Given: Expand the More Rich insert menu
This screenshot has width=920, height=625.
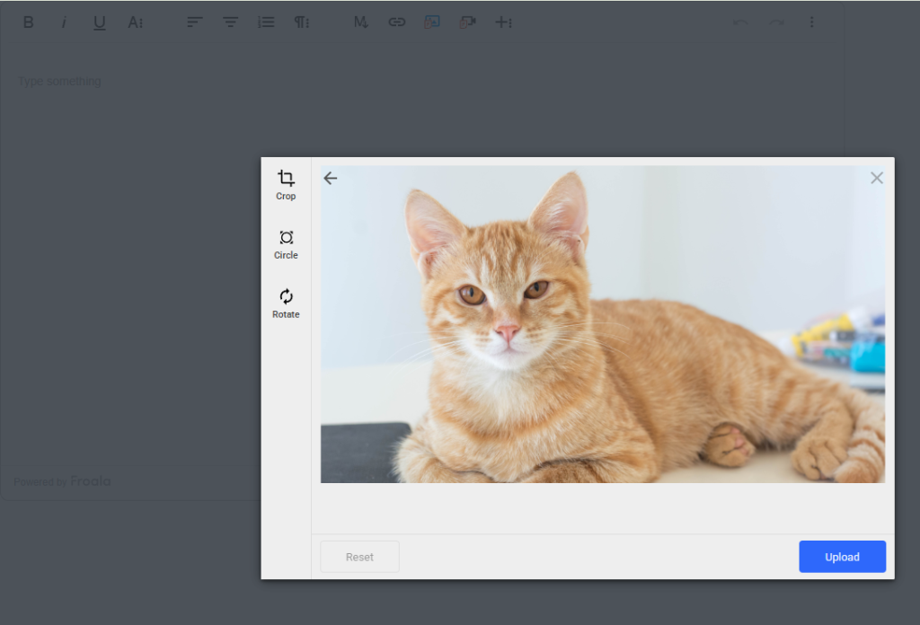Looking at the screenshot, I should coord(504,22).
